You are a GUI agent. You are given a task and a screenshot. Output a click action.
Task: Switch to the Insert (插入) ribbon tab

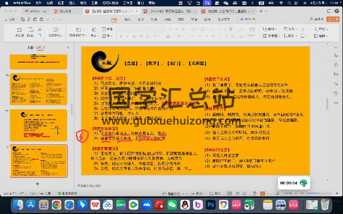(x=128, y=20)
